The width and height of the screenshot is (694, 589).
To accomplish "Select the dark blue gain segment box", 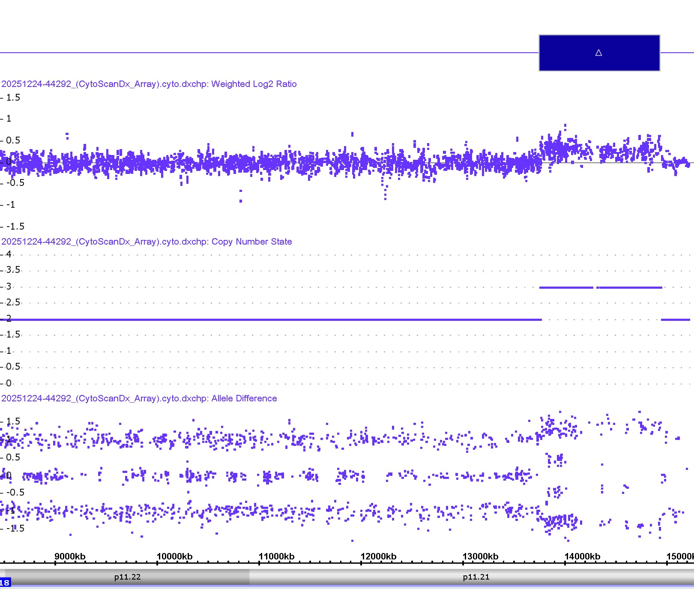I will pos(599,53).
